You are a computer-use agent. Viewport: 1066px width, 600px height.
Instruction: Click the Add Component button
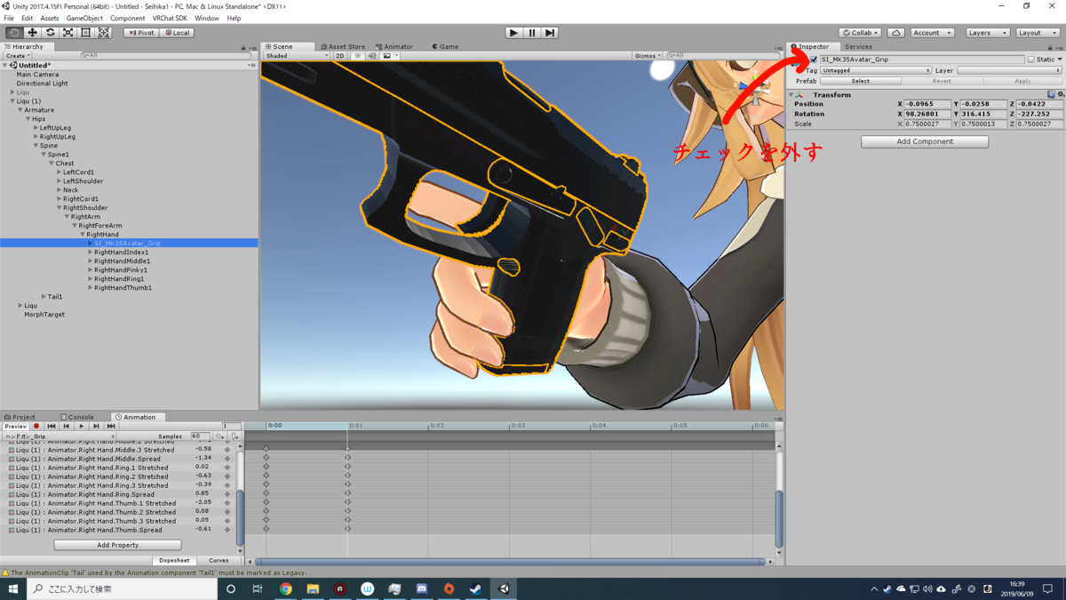click(925, 141)
